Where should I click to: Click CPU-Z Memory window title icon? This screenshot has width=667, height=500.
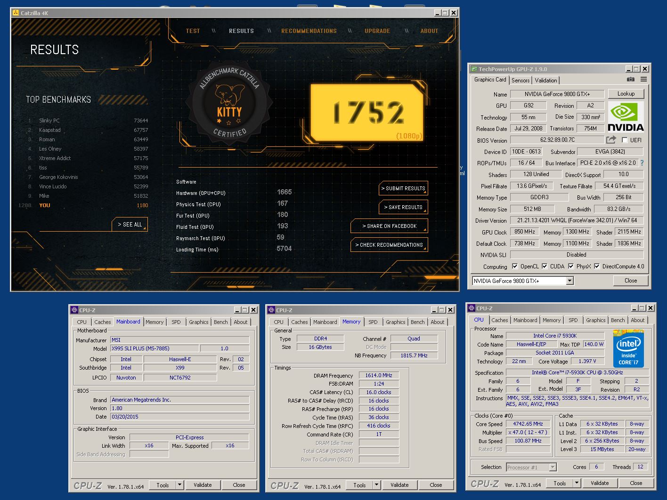271,310
